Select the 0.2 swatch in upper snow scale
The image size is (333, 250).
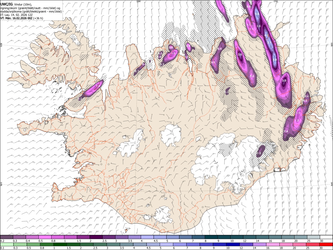click(7, 237)
